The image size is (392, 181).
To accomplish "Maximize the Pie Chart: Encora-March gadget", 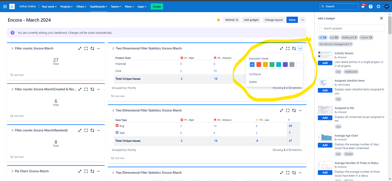I will [86, 171].
